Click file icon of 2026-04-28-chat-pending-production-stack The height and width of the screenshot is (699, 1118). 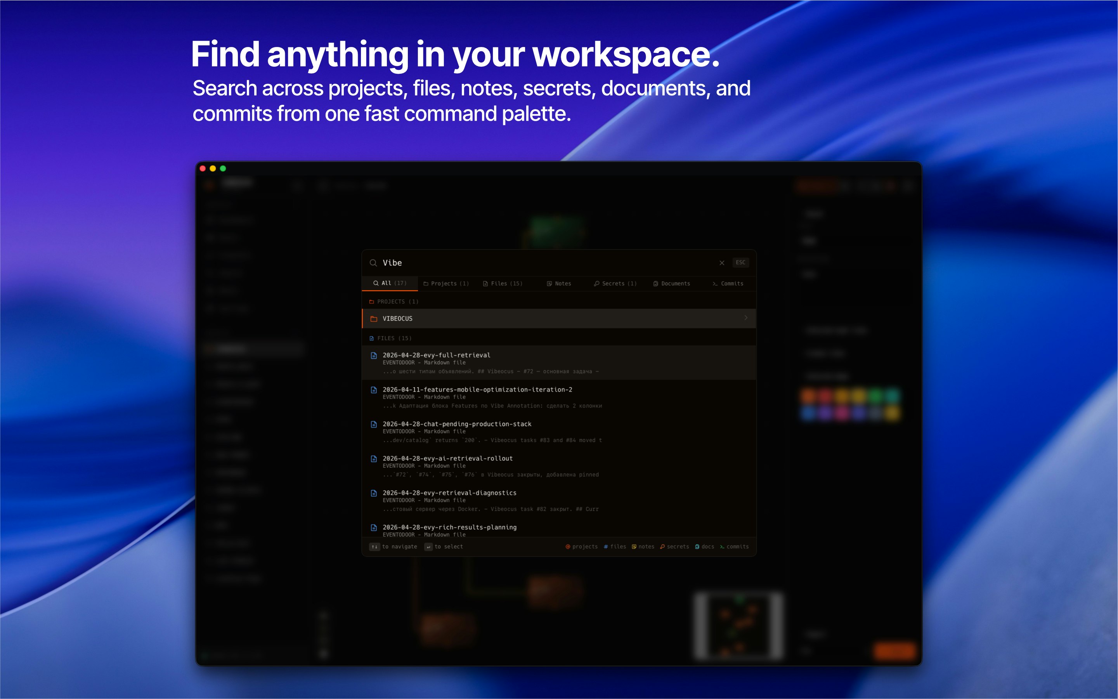pyautogui.click(x=374, y=424)
